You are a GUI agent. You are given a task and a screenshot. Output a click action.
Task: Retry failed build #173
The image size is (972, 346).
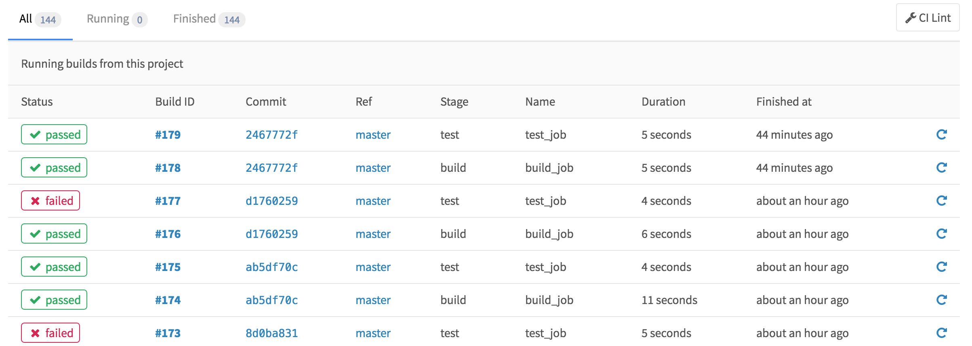(941, 333)
